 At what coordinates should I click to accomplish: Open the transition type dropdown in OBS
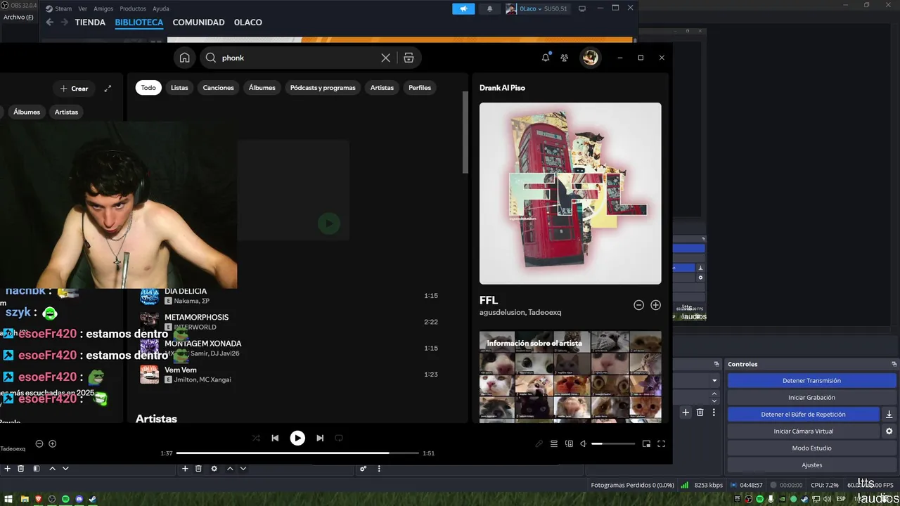[714, 381]
